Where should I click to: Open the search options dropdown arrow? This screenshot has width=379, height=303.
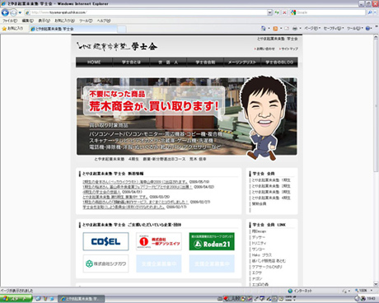[375, 12]
